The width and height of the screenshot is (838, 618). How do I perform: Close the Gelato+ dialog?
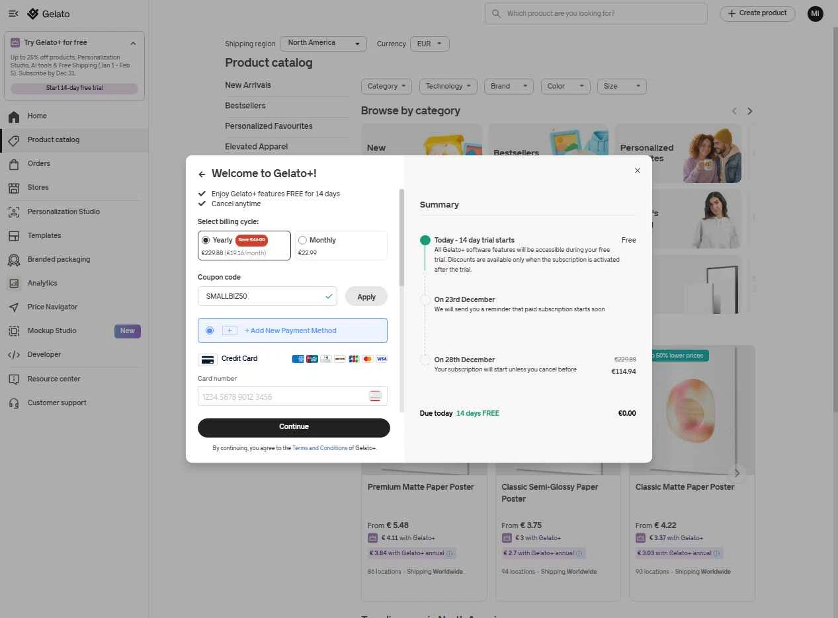[638, 171]
